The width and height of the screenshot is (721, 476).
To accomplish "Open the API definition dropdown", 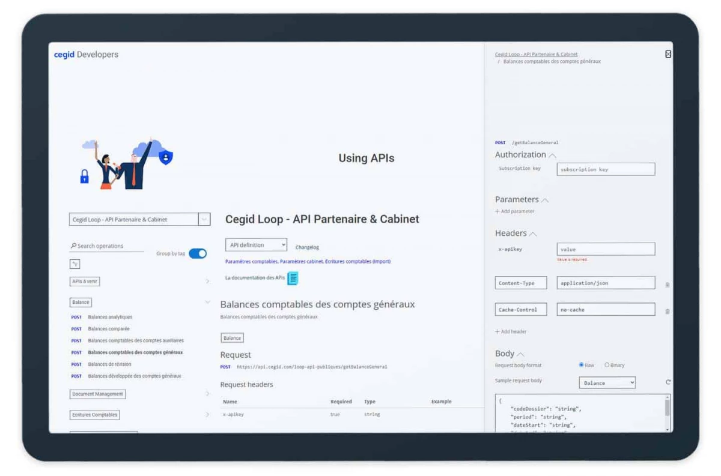I will click(x=255, y=244).
